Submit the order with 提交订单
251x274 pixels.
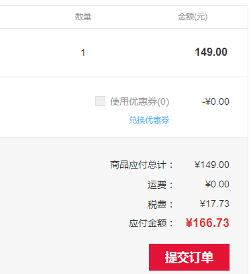189,257
